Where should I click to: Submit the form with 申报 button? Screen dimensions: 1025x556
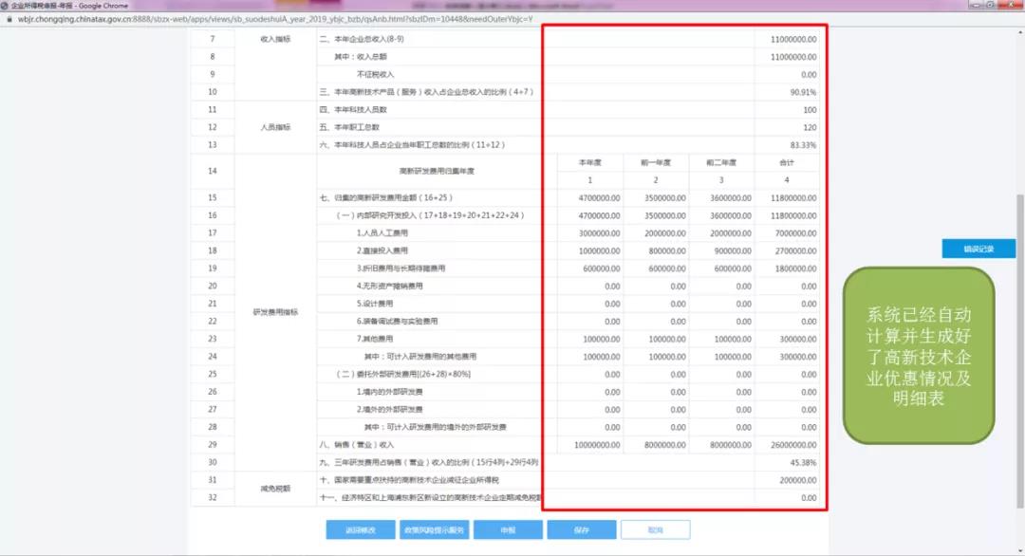click(x=507, y=529)
